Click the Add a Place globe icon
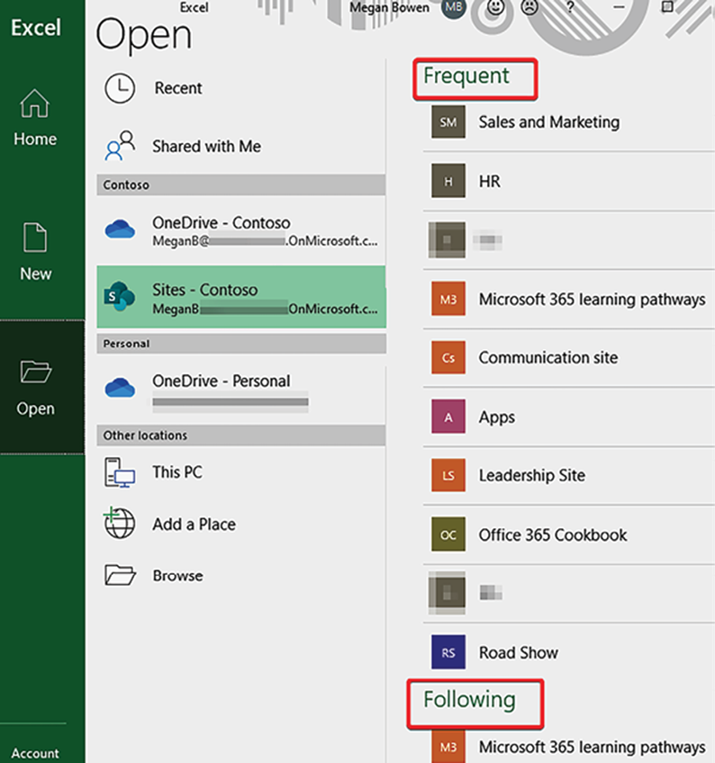Viewport: 715px width, 763px height. (x=120, y=523)
